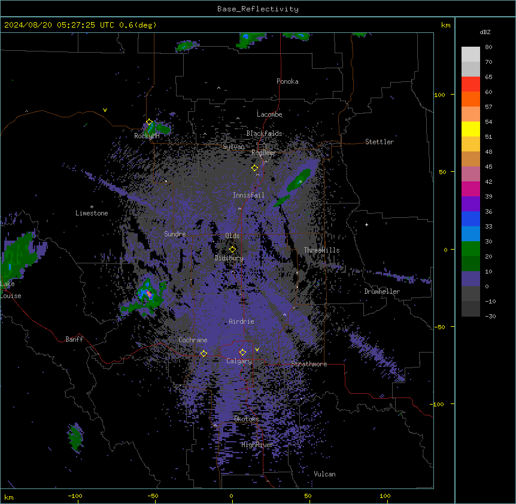Viewport: 516px width, 504px height.
Task: Click the Limestone label
Action: (92, 213)
